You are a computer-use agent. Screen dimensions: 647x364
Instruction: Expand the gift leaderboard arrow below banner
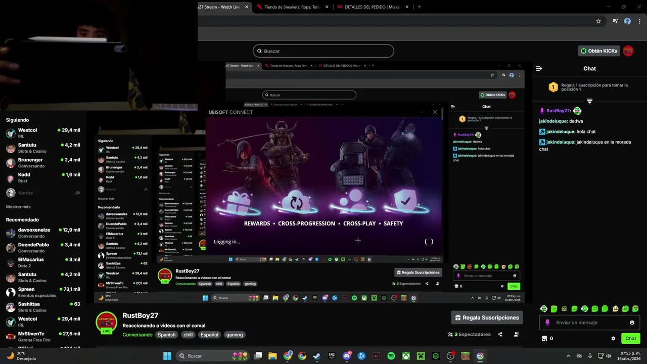[589, 101]
